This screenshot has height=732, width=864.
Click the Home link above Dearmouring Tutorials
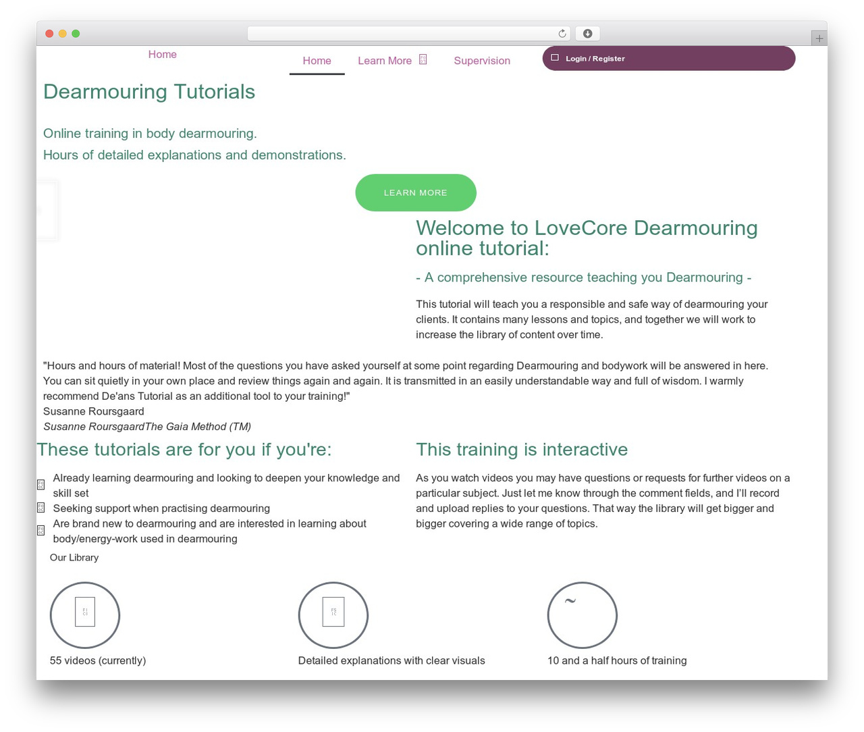pos(163,55)
